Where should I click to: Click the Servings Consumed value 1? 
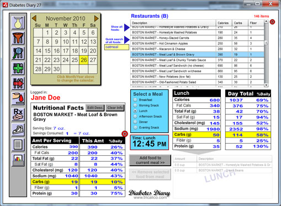point(67,134)
